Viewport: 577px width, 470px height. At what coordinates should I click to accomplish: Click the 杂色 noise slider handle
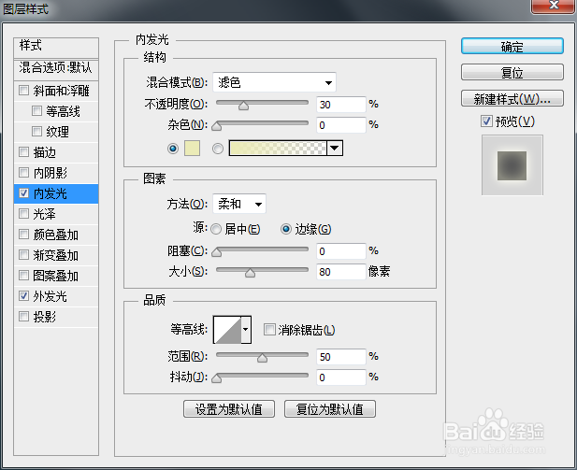coord(217,126)
